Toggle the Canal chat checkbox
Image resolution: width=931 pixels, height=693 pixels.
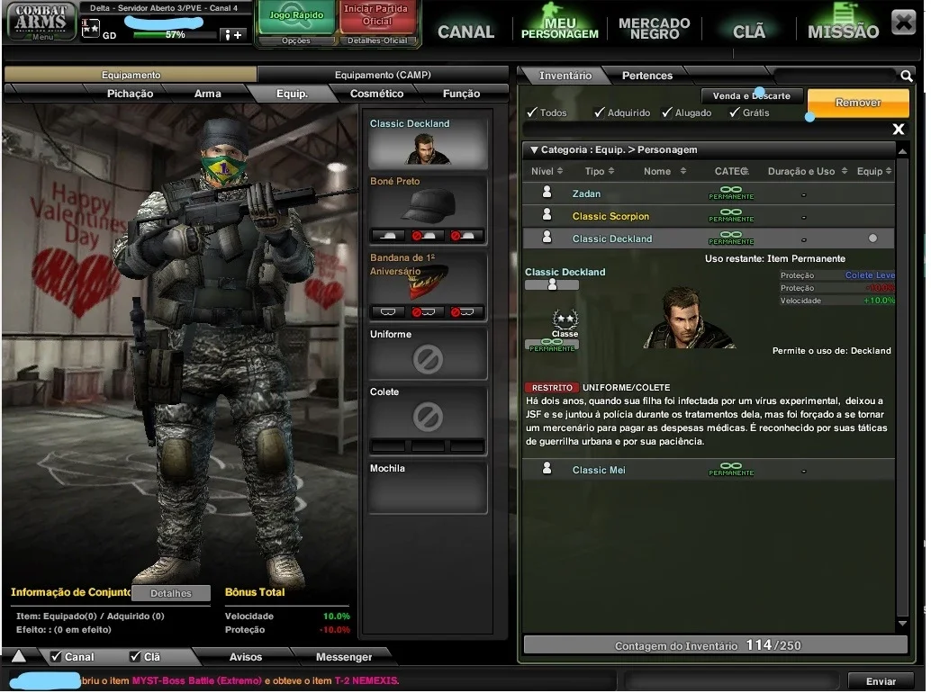pos(56,656)
